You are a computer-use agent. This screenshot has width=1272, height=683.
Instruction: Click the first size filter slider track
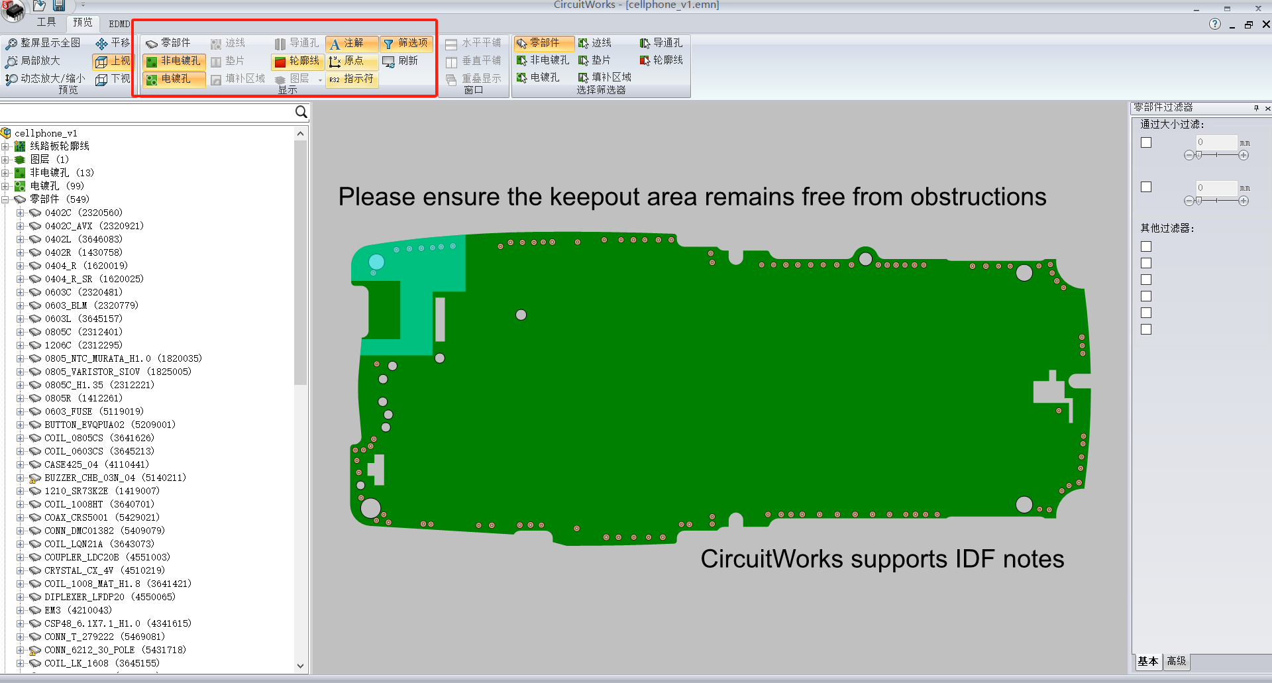(1216, 155)
